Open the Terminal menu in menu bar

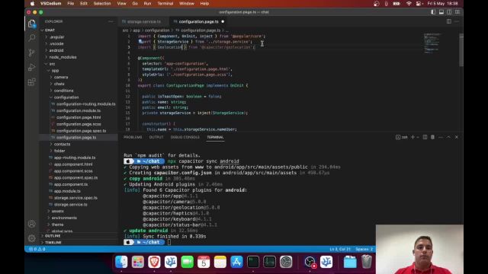click(165, 3)
